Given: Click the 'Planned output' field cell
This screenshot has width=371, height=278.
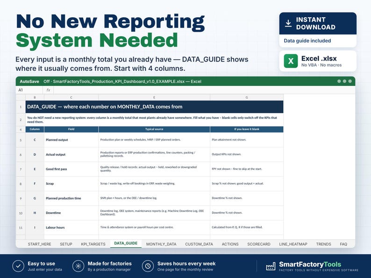Looking at the screenshot, I should pos(71,140).
